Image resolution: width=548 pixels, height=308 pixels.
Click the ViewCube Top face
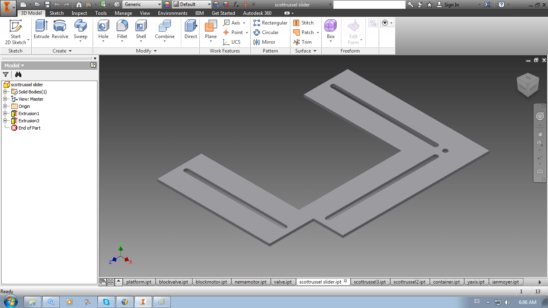tap(528, 77)
